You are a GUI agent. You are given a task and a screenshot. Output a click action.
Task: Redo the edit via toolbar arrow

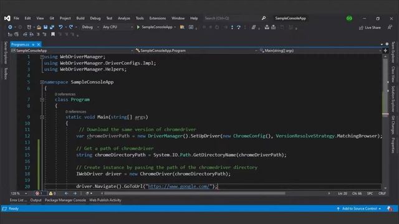[71, 27]
